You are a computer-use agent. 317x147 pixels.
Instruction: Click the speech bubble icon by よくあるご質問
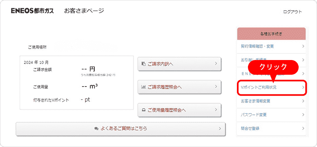point(96,129)
